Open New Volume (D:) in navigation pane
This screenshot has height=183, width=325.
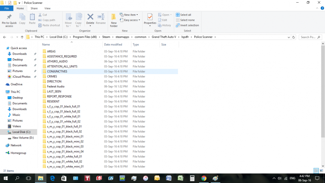click(x=23, y=137)
